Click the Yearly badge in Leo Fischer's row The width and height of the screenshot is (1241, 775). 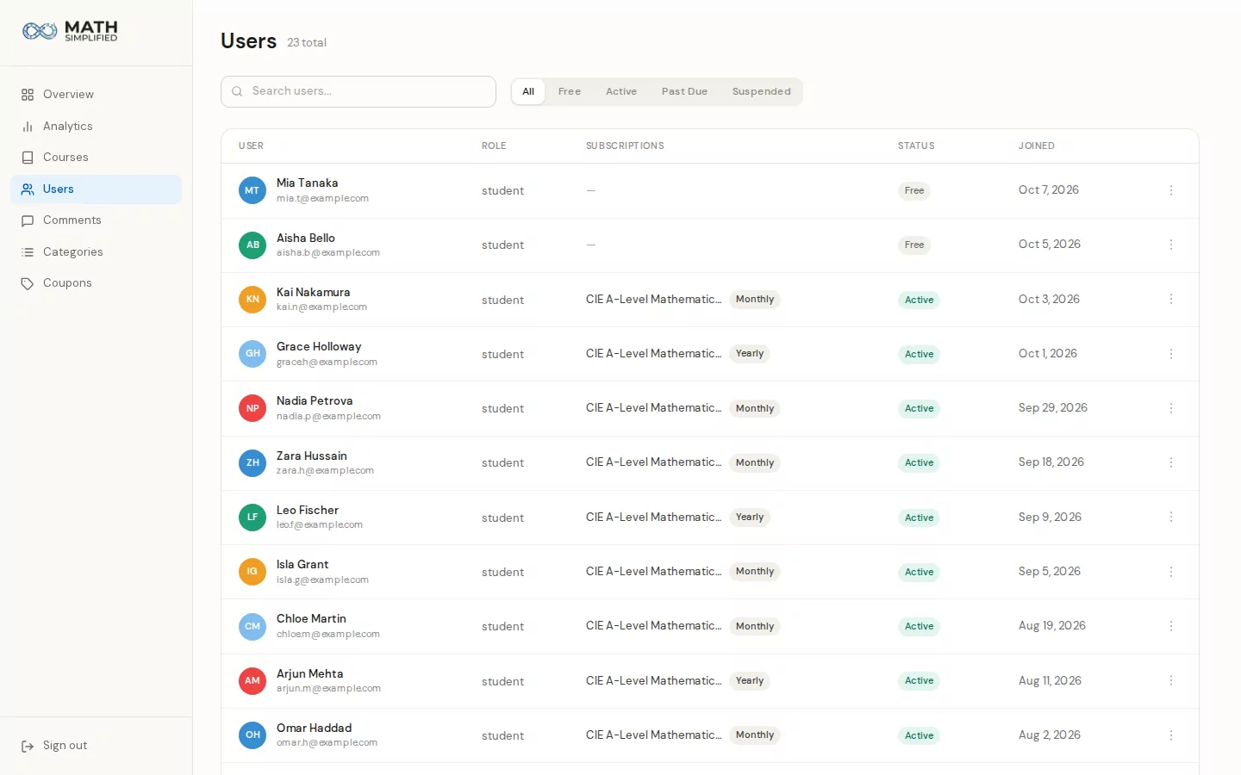tap(750, 518)
